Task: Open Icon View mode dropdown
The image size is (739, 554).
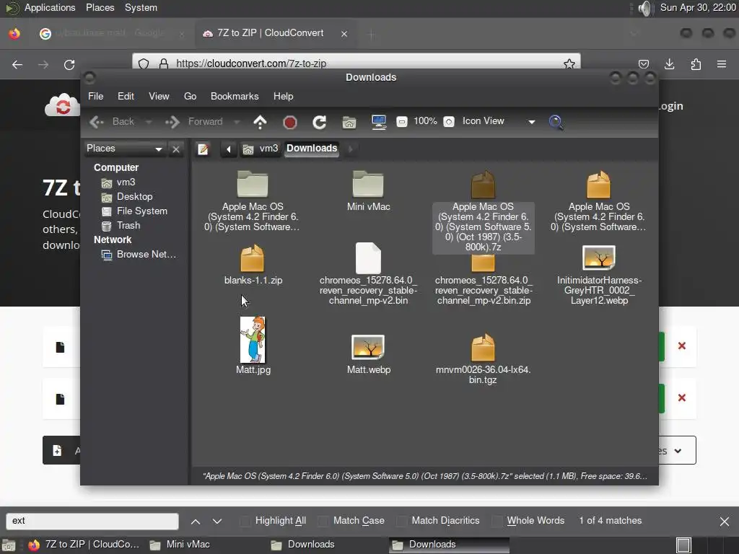Action: [x=499, y=121]
